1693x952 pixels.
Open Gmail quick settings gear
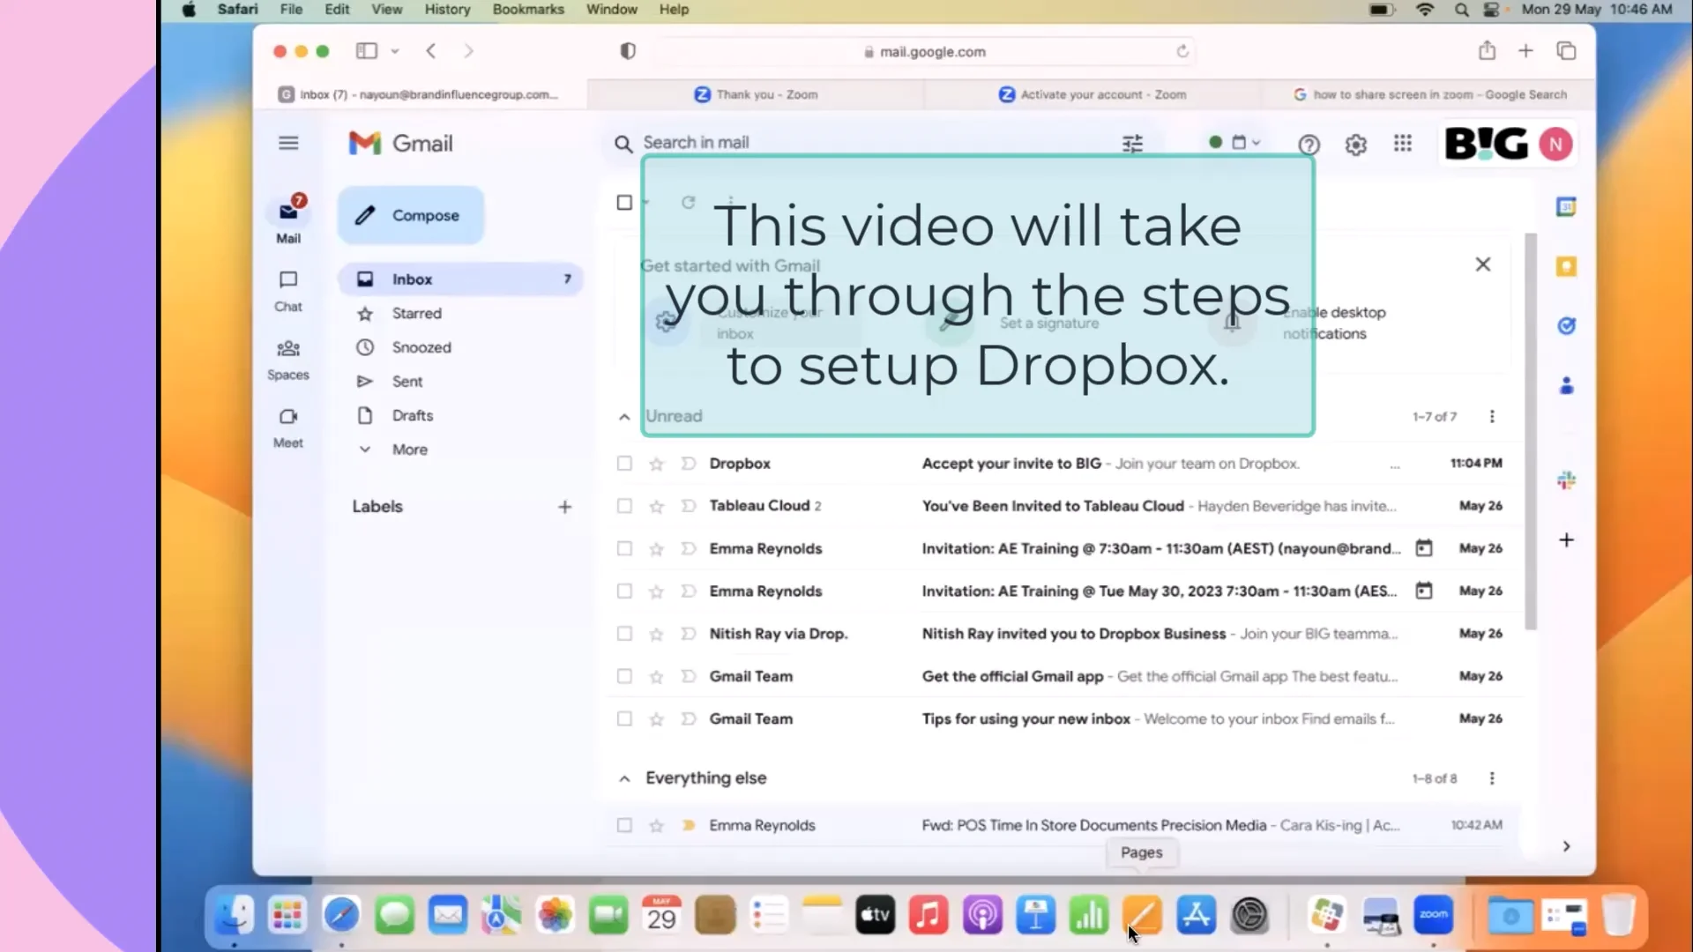click(1355, 144)
